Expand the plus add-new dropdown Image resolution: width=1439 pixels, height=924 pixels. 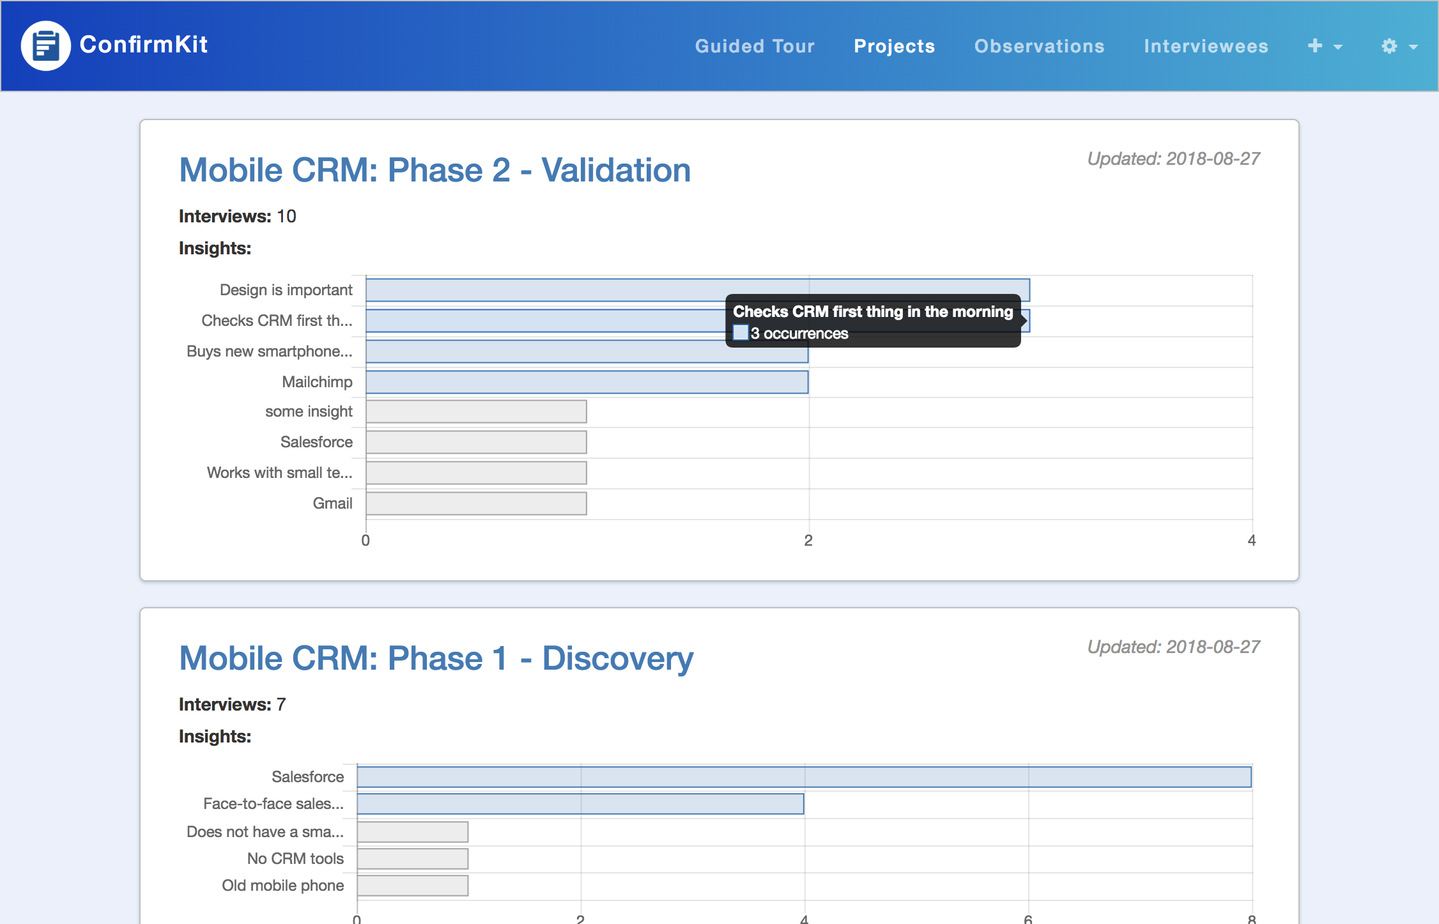coord(1325,46)
